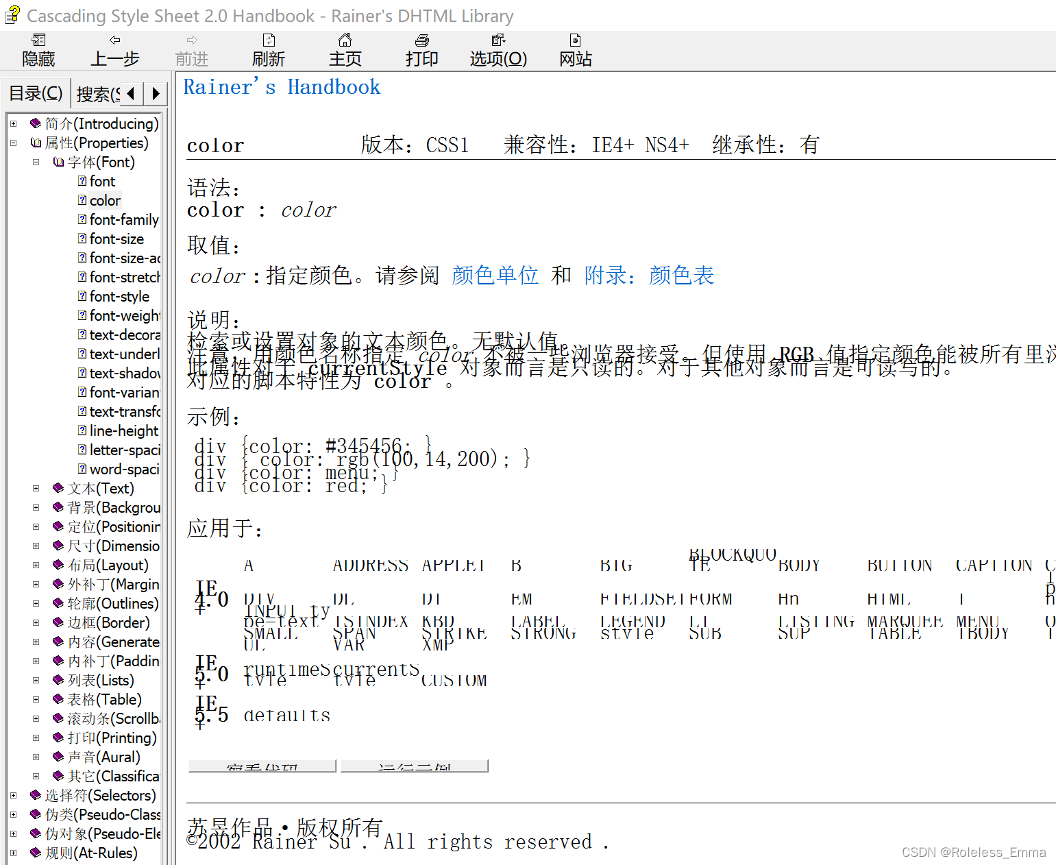Click the open book icon for 属性(Properties)
1056x865 pixels.
(36, 143)
